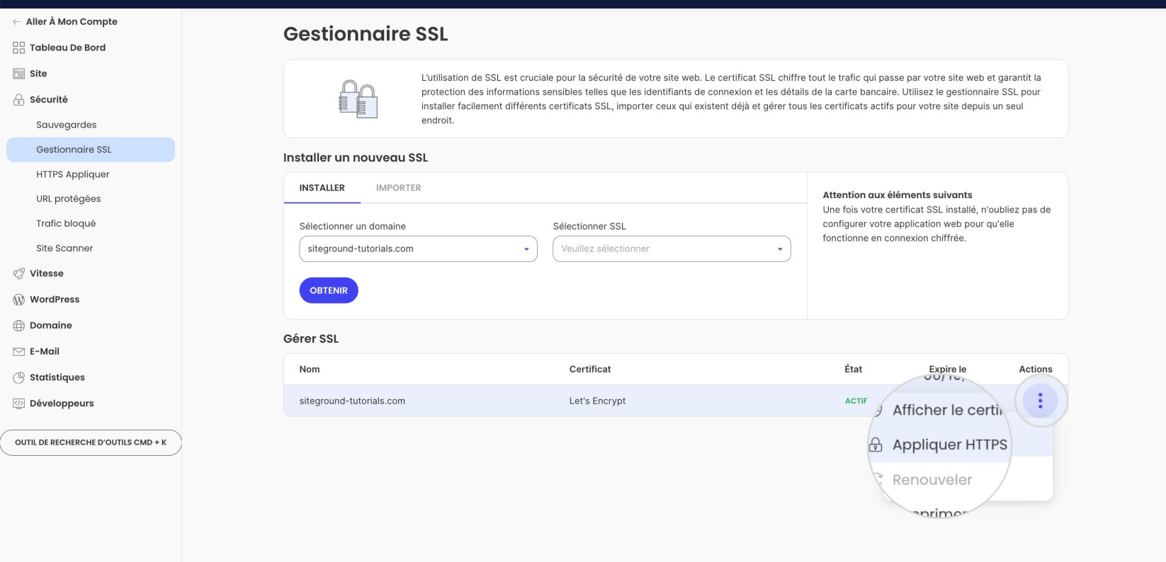Switch to the IMPORTER tab

[x=399, y=188]
